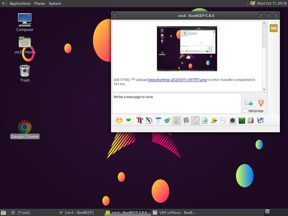Take a screenshot with the camera icon
The image size is (288, 216).
(x=233, y=120)
